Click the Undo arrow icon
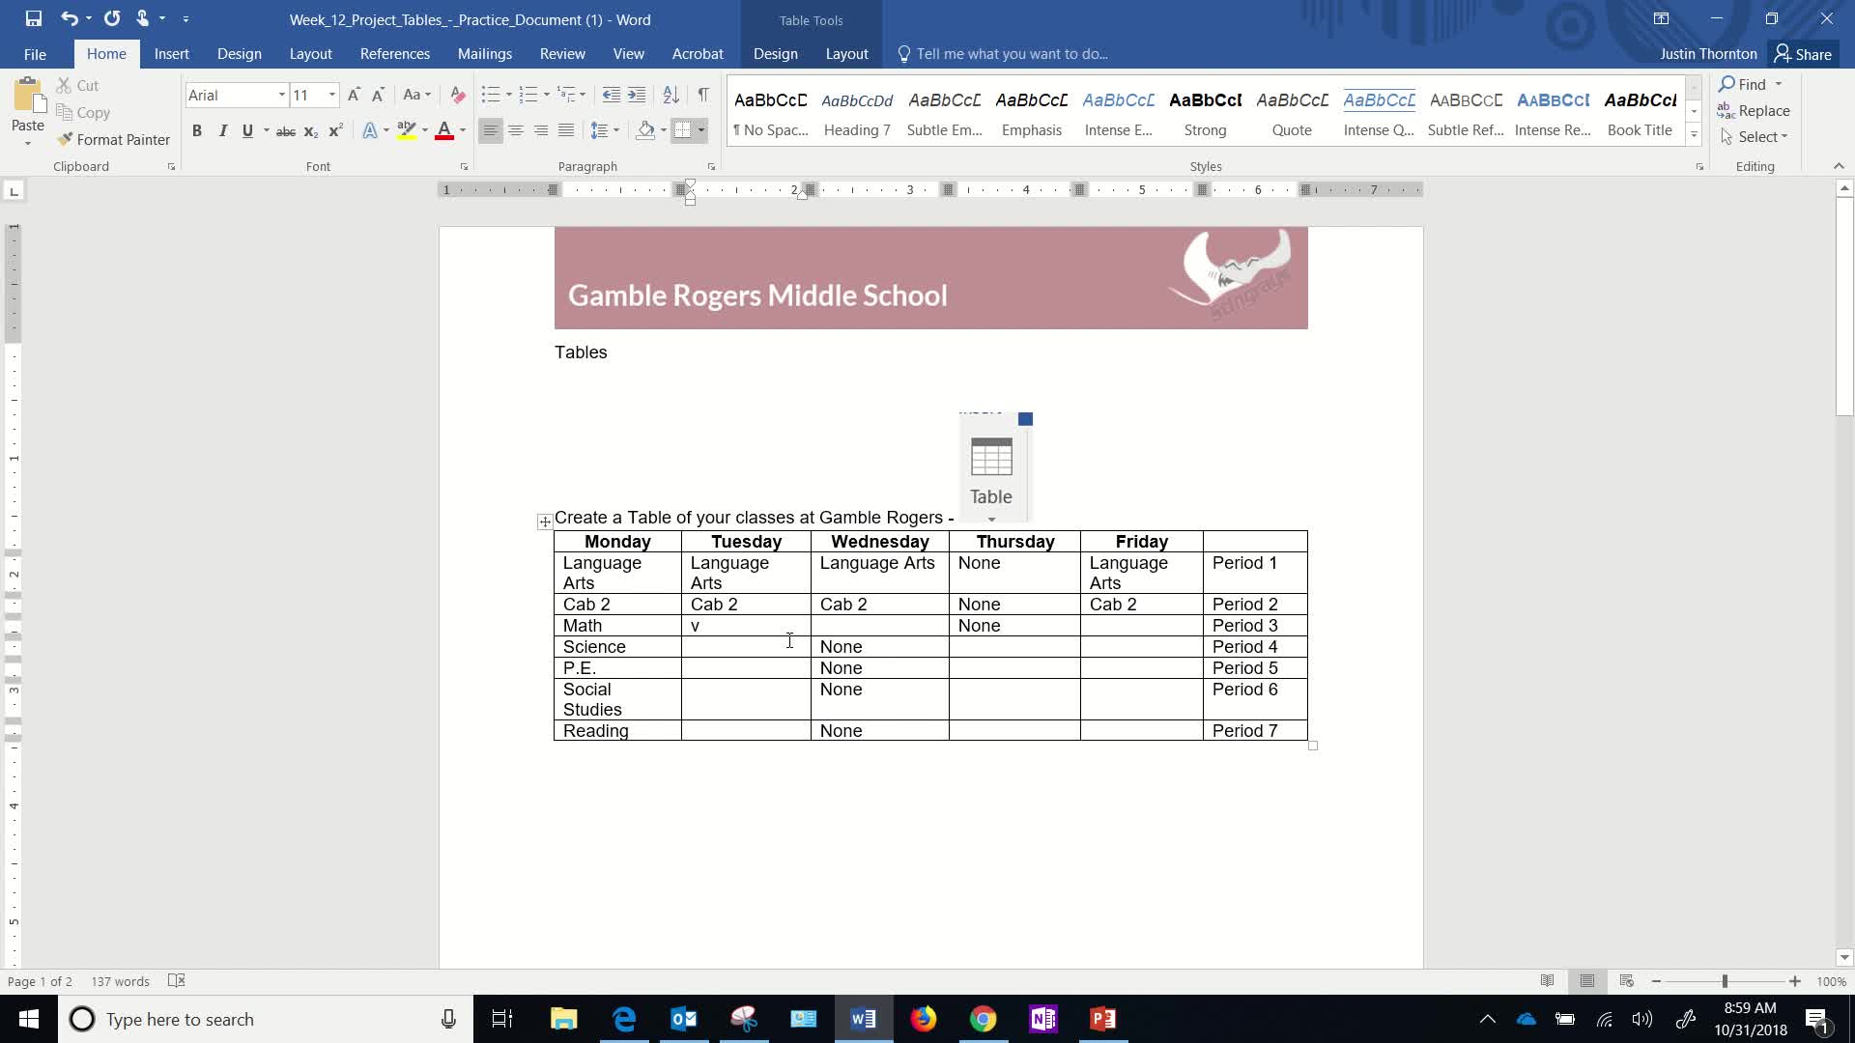Image resolution: width=1855 pixels, height=1043 pixels. tap(69, 18)
